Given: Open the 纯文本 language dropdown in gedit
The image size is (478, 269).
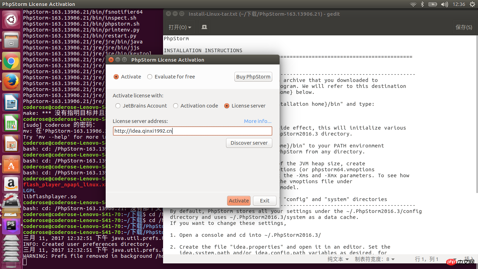Looking at the screenshot, I should pos(338,259).
